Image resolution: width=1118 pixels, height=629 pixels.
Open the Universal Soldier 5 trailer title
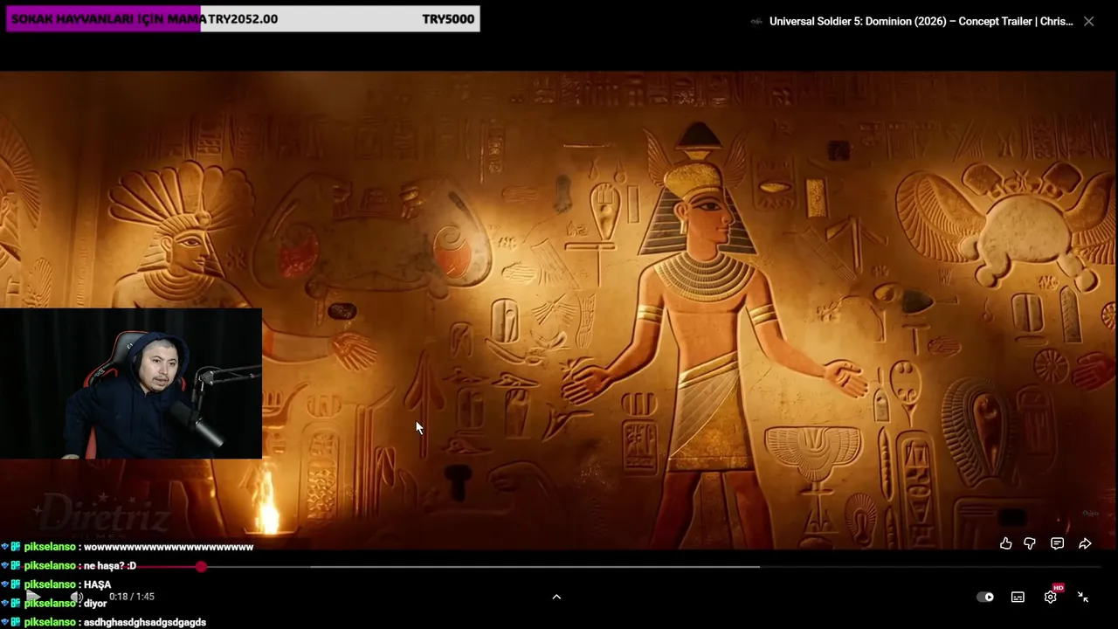click(921, 21)
